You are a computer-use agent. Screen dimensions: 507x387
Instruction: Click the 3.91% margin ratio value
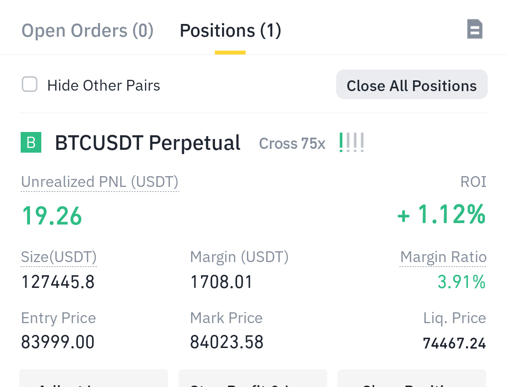click(x=461, y=281)
